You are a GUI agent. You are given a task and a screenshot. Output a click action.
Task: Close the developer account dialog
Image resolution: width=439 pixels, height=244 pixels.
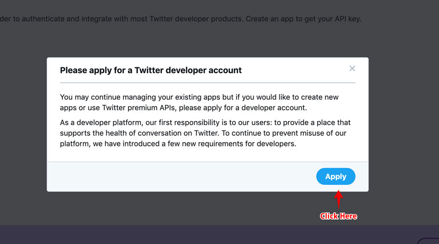coord(352,68)
